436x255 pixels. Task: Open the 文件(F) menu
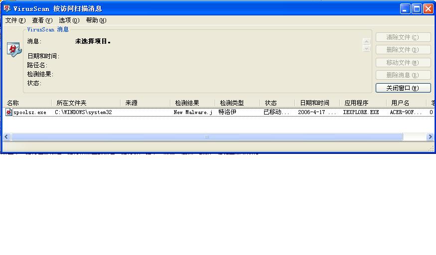15,20
